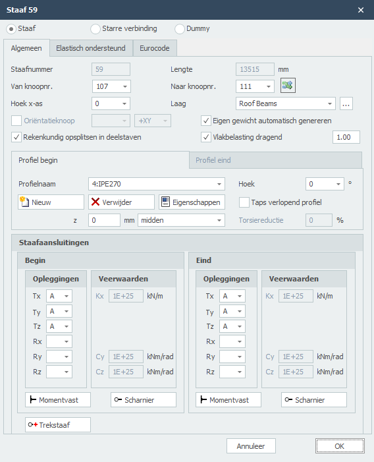The height and width of the screenshot is (462, 374).
Task: Open Eind Rz support dropdown
Action: point(240,372)
